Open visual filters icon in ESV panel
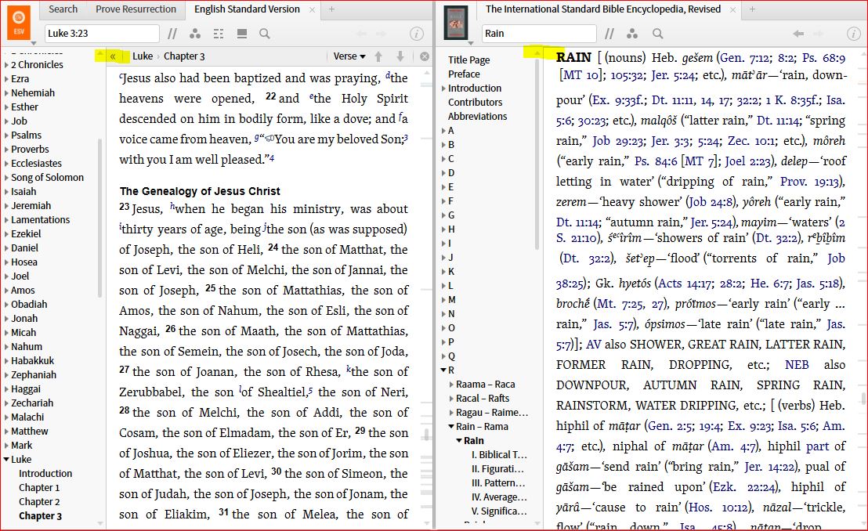Screen dimensions: 868x531 195,34
